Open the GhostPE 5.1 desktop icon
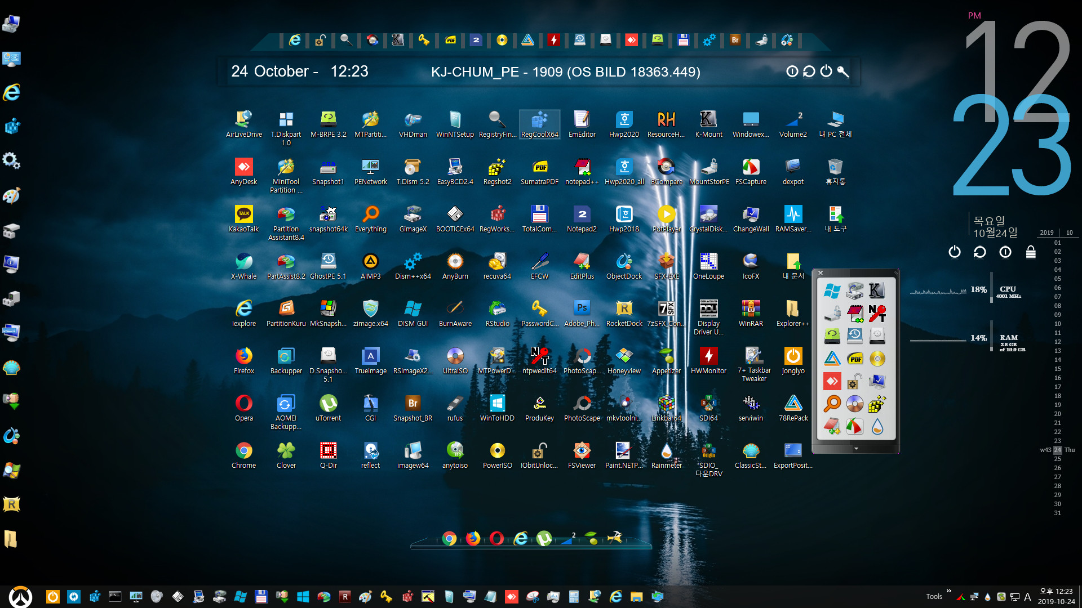 click(328, 266)
